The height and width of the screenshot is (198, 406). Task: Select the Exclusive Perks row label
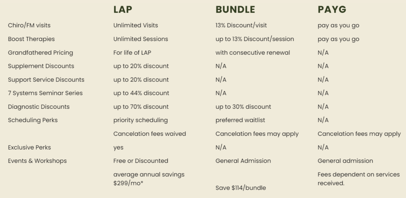click(x=29, y=148)
